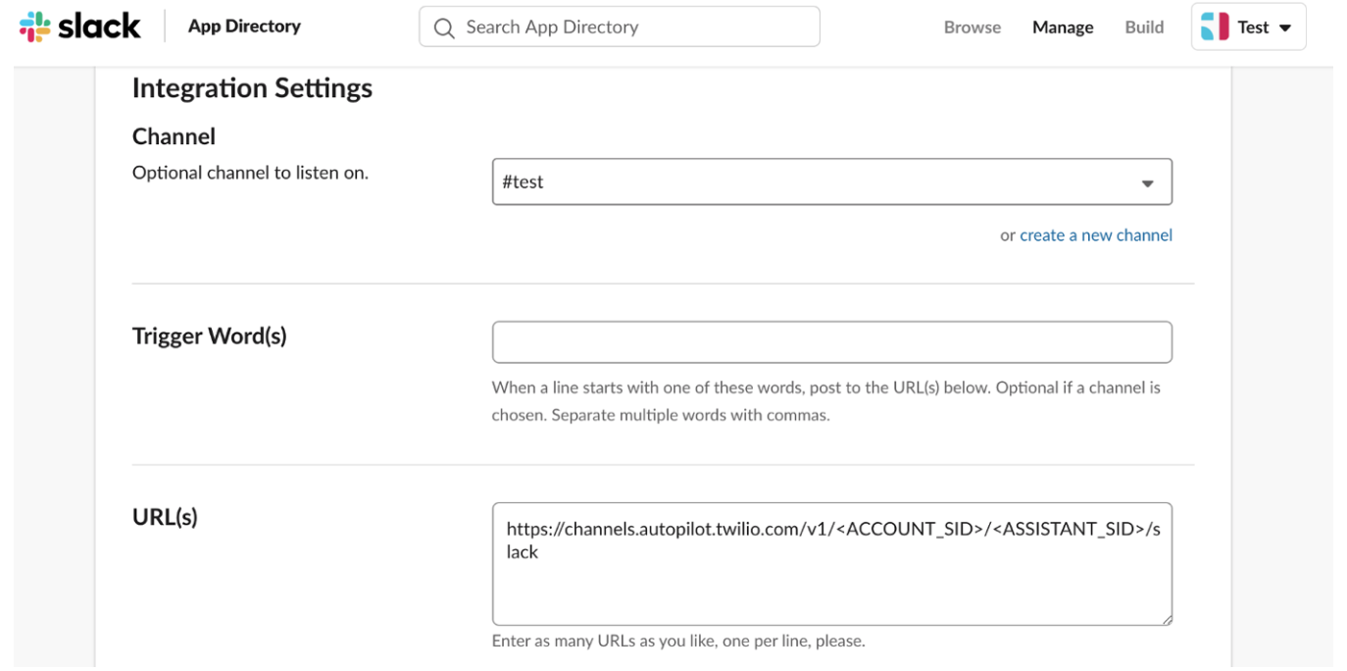1347x671 pixels.
Task: Click into the Trigger Word(s) field
Action: [832, 342]
